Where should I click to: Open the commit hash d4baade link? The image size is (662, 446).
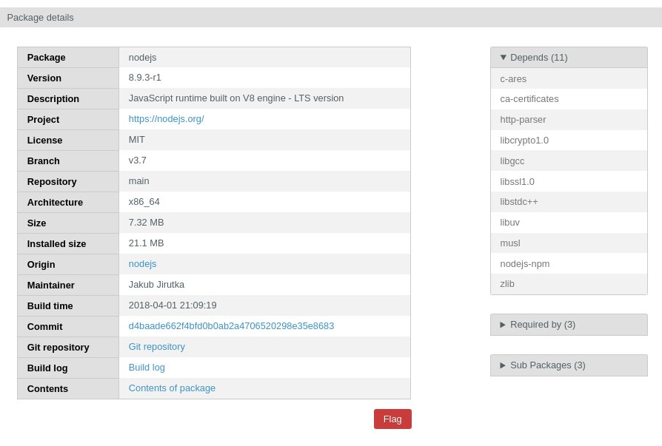tap(231, 326)
